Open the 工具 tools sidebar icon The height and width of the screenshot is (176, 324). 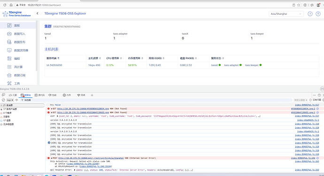(9, 83)
